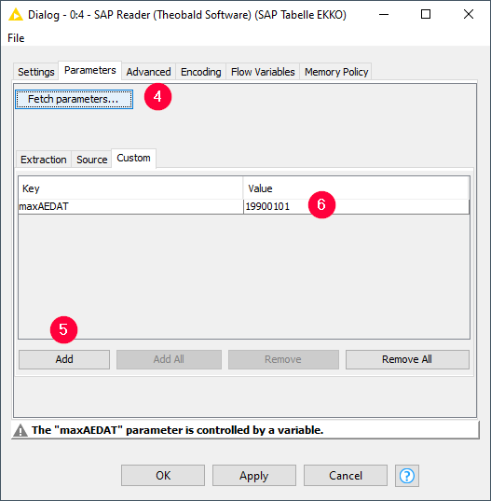This screenshot has height=501, width=491.
Task: Maximize the SAP Reader dialog
Action: point(426,14)
